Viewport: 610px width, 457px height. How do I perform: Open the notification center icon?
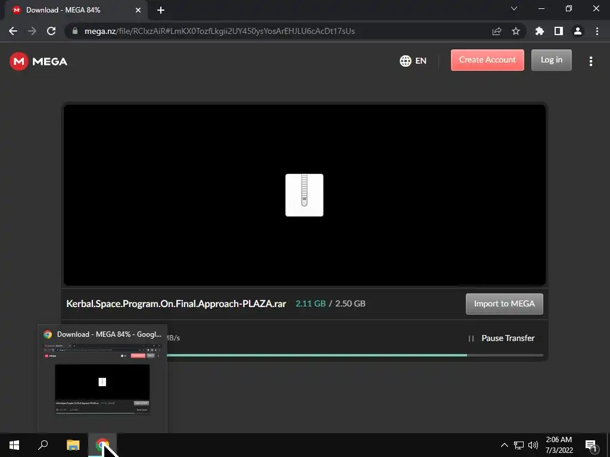point(590,445)
